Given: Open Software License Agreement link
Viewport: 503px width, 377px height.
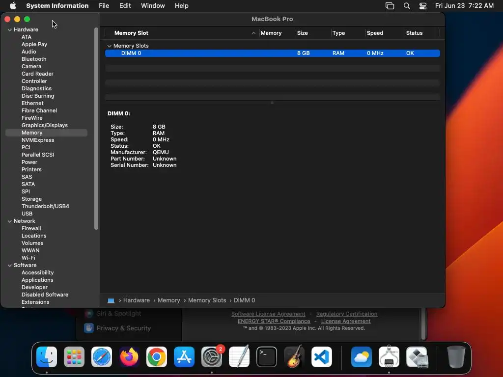Looking at the screenshot, I should pos(268,314).
